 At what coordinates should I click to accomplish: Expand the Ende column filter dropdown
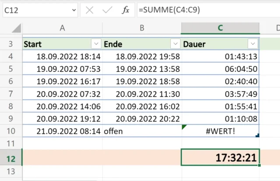point(175,44)
